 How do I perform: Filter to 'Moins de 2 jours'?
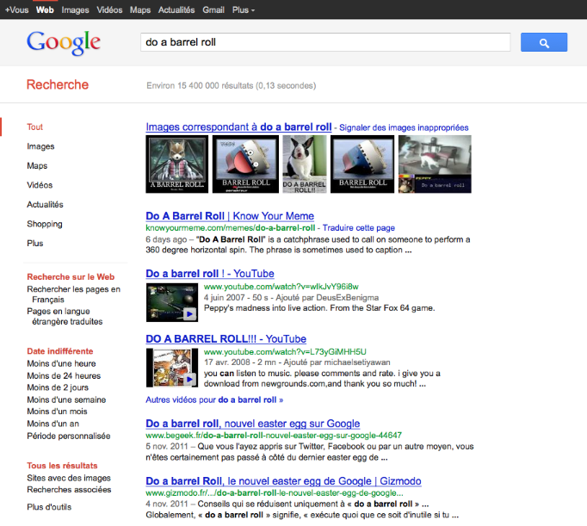[58, 387]
